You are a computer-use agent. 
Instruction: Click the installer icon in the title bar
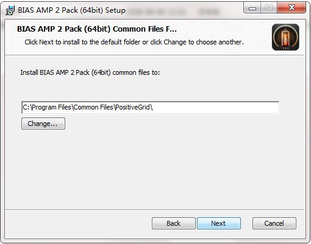pyautogui.click(x=10, y=10)
